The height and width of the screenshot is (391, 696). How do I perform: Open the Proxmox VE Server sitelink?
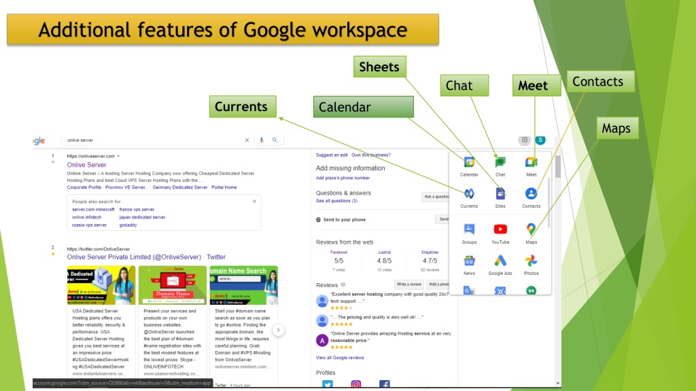point(126,187)
